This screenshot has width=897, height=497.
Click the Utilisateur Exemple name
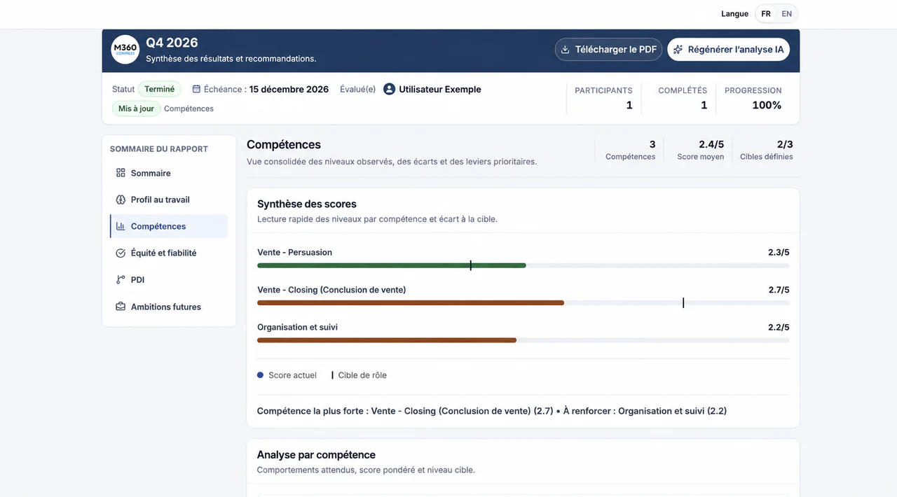(440, 89)
